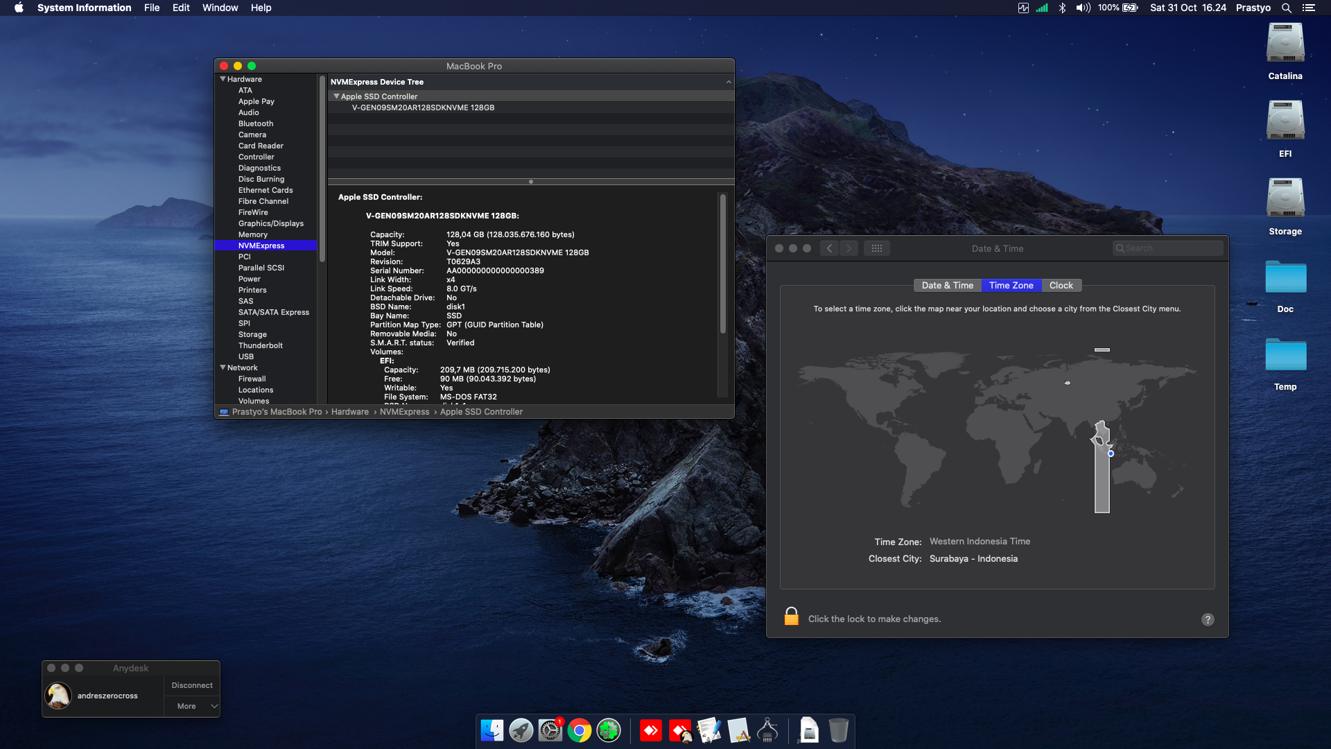Image resolution: width=1331 pixels, height=749 pixels.
Task: Select the Time Zone tab
Action: click(x=1011, y=285)
